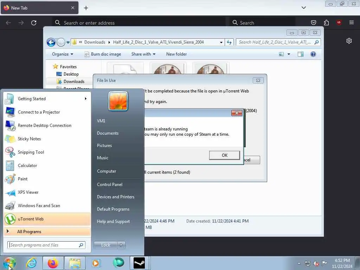
Task: Open Documents from Start menu
Action: tap(108, 133)
